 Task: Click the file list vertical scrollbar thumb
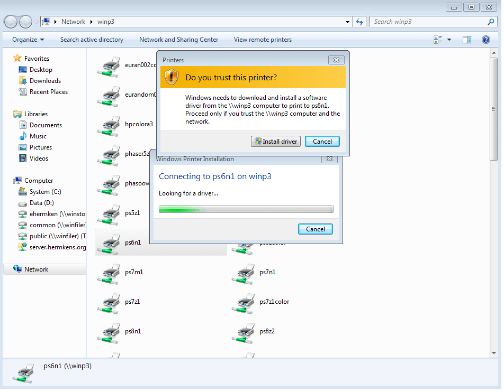click(493, 109)
